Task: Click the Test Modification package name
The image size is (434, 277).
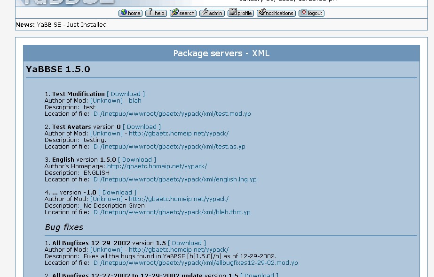Action: point(79,94)
